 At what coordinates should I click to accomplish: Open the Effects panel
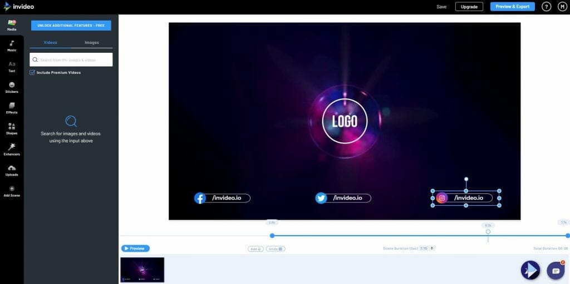(x=12, y=108)
